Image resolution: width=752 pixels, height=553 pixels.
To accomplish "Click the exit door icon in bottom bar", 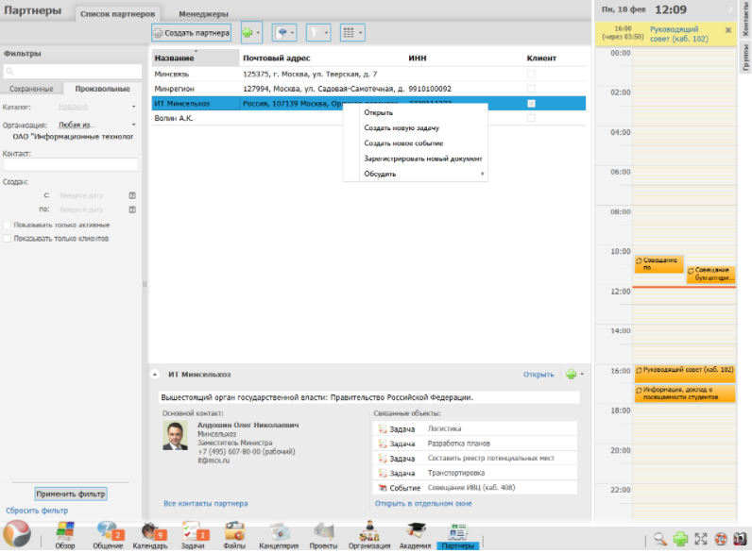I will click(x=740, y=539).
